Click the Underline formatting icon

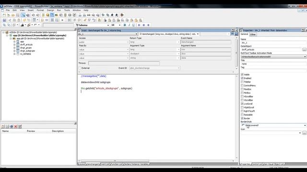(x=133, y=25)
